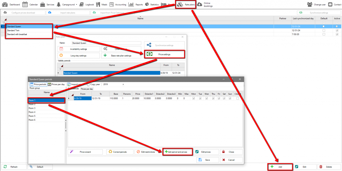Click the Import rate plans cloud icon
This screenshot has width=342, height=171.
click(x=50, y=13)
